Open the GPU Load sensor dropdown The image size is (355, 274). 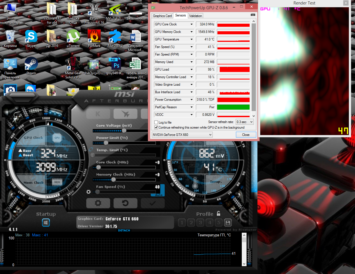191,69
